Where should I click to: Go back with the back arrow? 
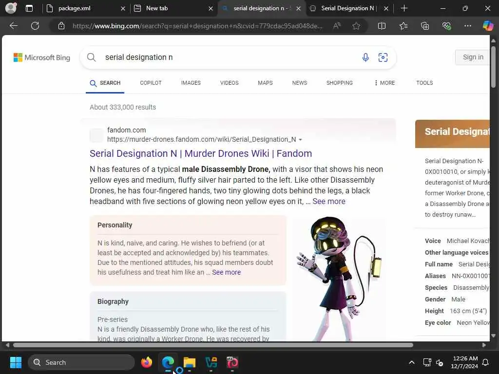[13, 26]
